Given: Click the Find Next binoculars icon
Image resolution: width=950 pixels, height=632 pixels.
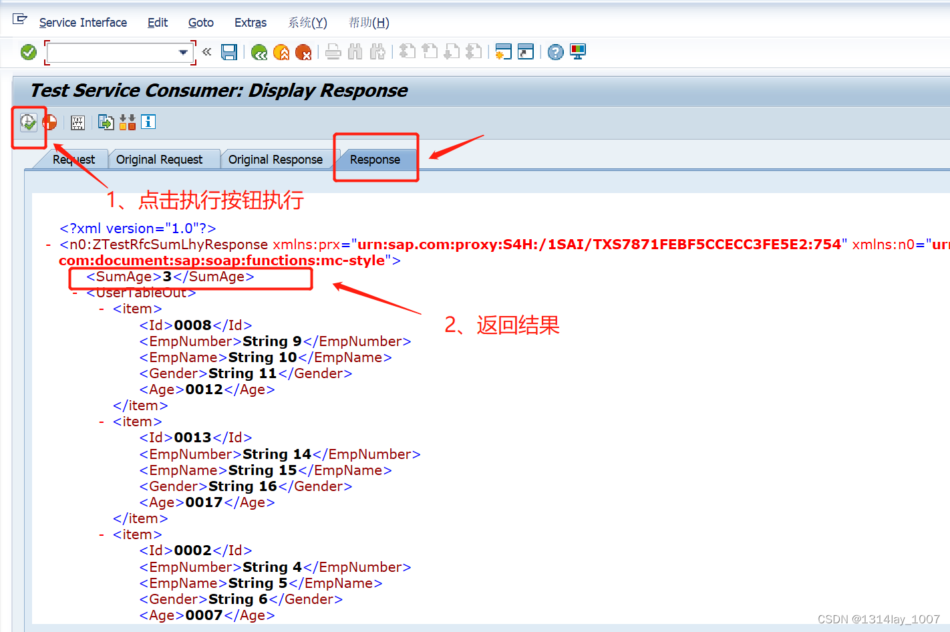Looking at the screenshot, I should pyautogui.click(x=377, y=52).
